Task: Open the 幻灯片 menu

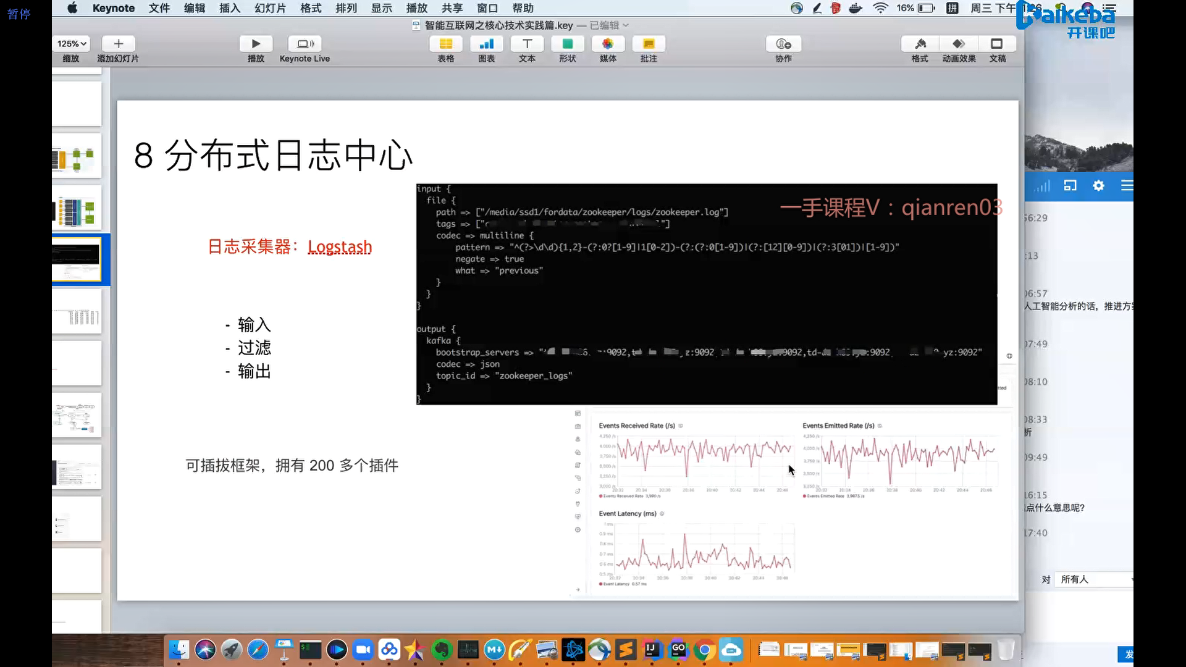Action: point(270,8)
